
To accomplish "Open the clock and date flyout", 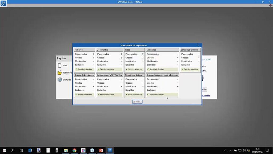I will [257, 151].
